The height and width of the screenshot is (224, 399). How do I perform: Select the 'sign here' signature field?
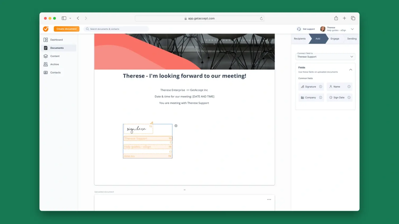click(138, 129)
